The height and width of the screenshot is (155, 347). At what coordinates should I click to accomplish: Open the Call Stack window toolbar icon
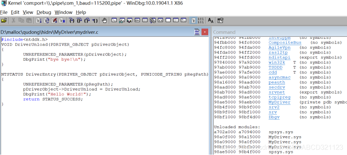pos(153,20)
